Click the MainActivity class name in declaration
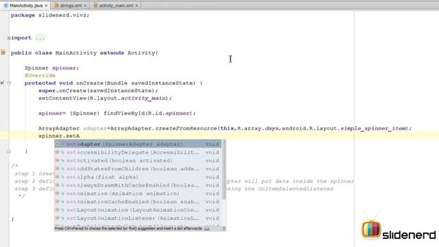Viewport: 439px width, 247px height. tap(76, 53)
